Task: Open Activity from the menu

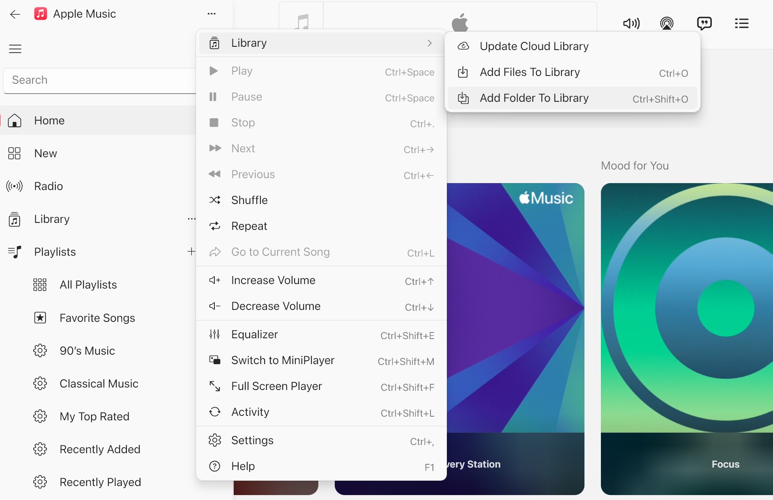Action: [x=321, y=412]
